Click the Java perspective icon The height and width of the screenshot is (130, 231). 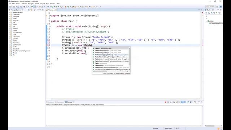tap(221, 6)
